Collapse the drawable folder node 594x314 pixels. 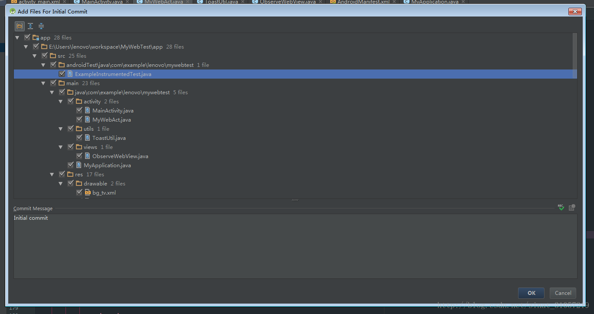click(x=61, y=184)
